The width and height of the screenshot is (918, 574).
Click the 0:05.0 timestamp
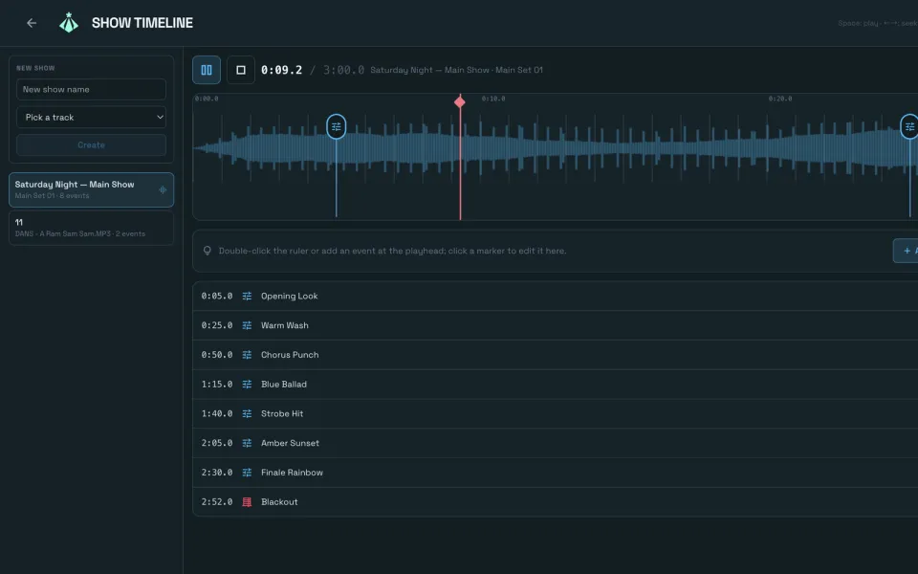point(217,297)
